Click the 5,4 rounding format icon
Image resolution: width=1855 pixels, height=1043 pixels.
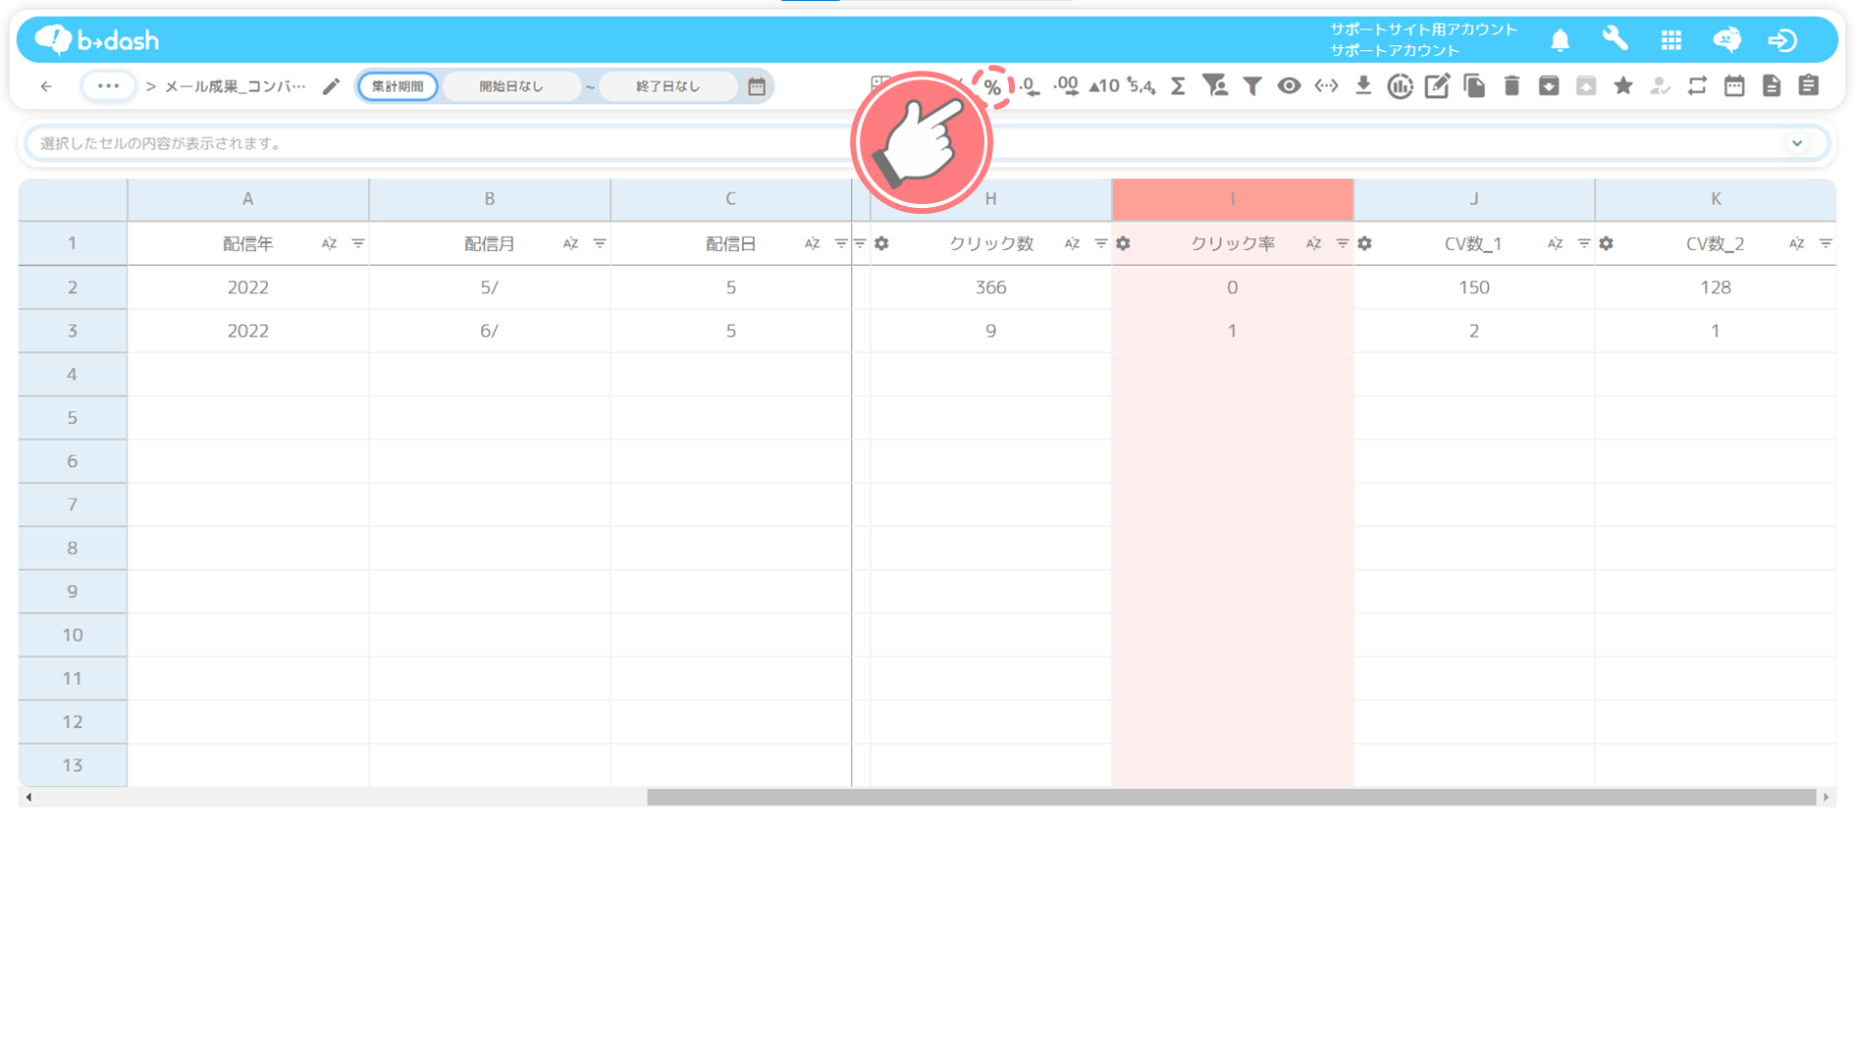[x=1140, y=86]
